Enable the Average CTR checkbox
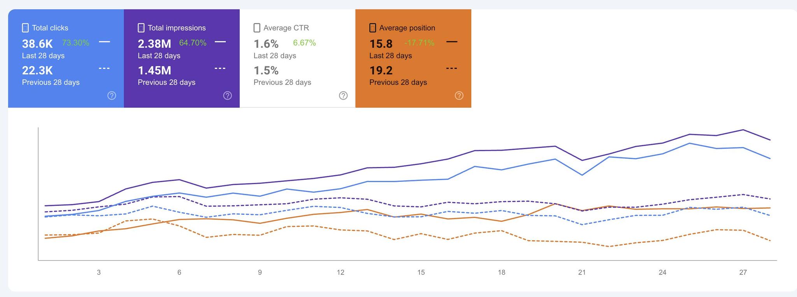Screen dimensions: 797x297 (257, 28)
